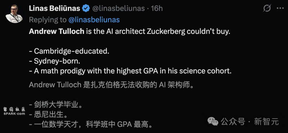This screenshot has width=288, height=133.
Task: Click the Linas Beliūnas display name
Action: click(x=55, y=8)
